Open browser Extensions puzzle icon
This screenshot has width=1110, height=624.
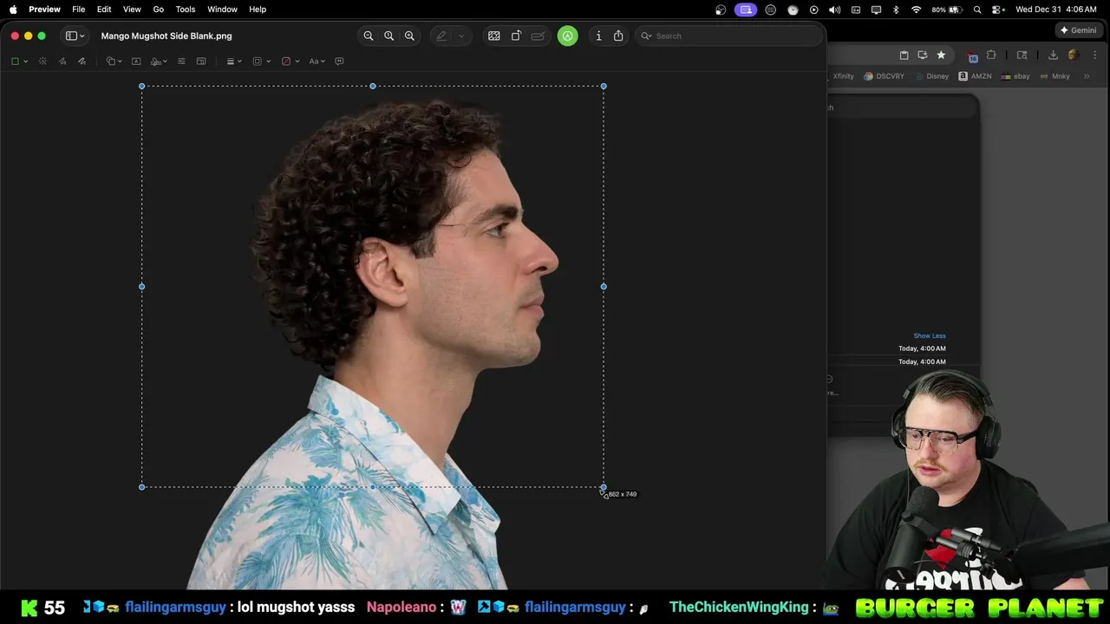pyautogui.click(x=991, y=55)
